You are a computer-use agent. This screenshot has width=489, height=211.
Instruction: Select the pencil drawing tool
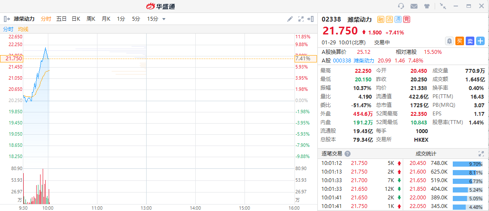click(290, 19)
